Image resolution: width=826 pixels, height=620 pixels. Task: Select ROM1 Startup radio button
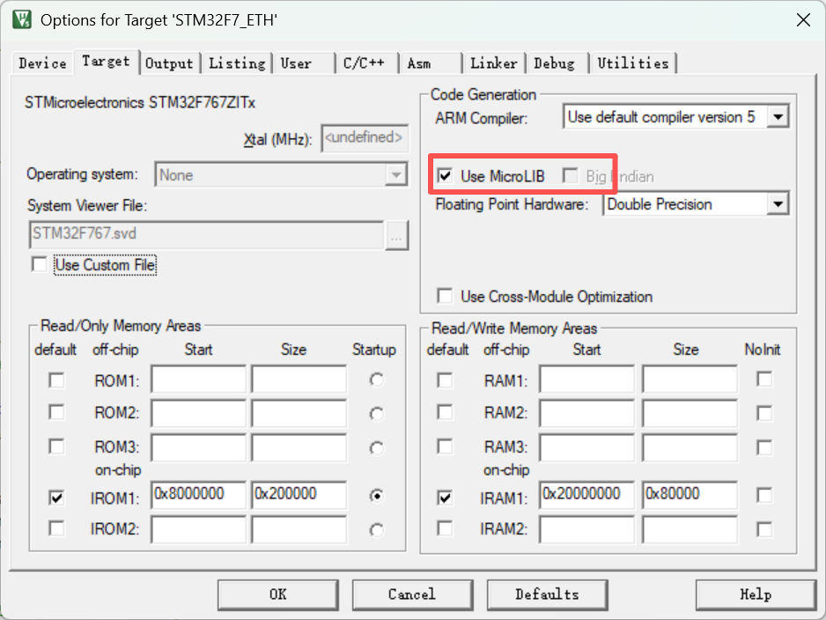tap(377, 380)
